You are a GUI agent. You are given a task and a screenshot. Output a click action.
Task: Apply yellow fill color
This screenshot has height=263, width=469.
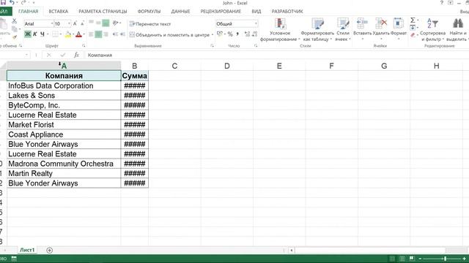(x=68, y=34)
